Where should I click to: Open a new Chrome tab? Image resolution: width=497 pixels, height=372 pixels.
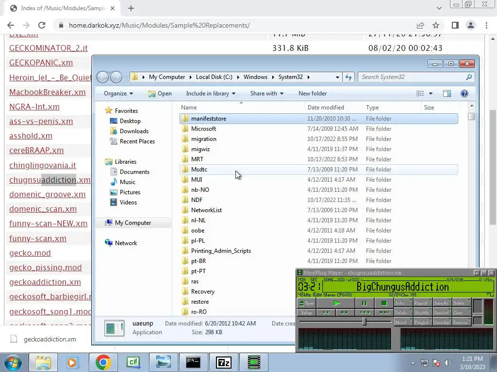(x=131, y=8)
